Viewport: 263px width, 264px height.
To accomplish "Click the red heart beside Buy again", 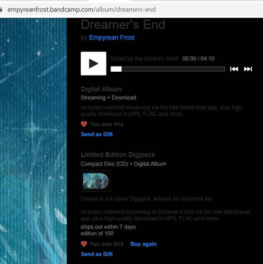I will pos(84,244).
